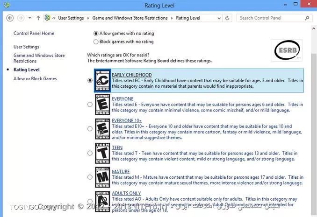Click the vertical scrollbar thumb
Image resolution: width=317 pixels, height=217 pixels.
pyautogui.click(x=314, y=134)
